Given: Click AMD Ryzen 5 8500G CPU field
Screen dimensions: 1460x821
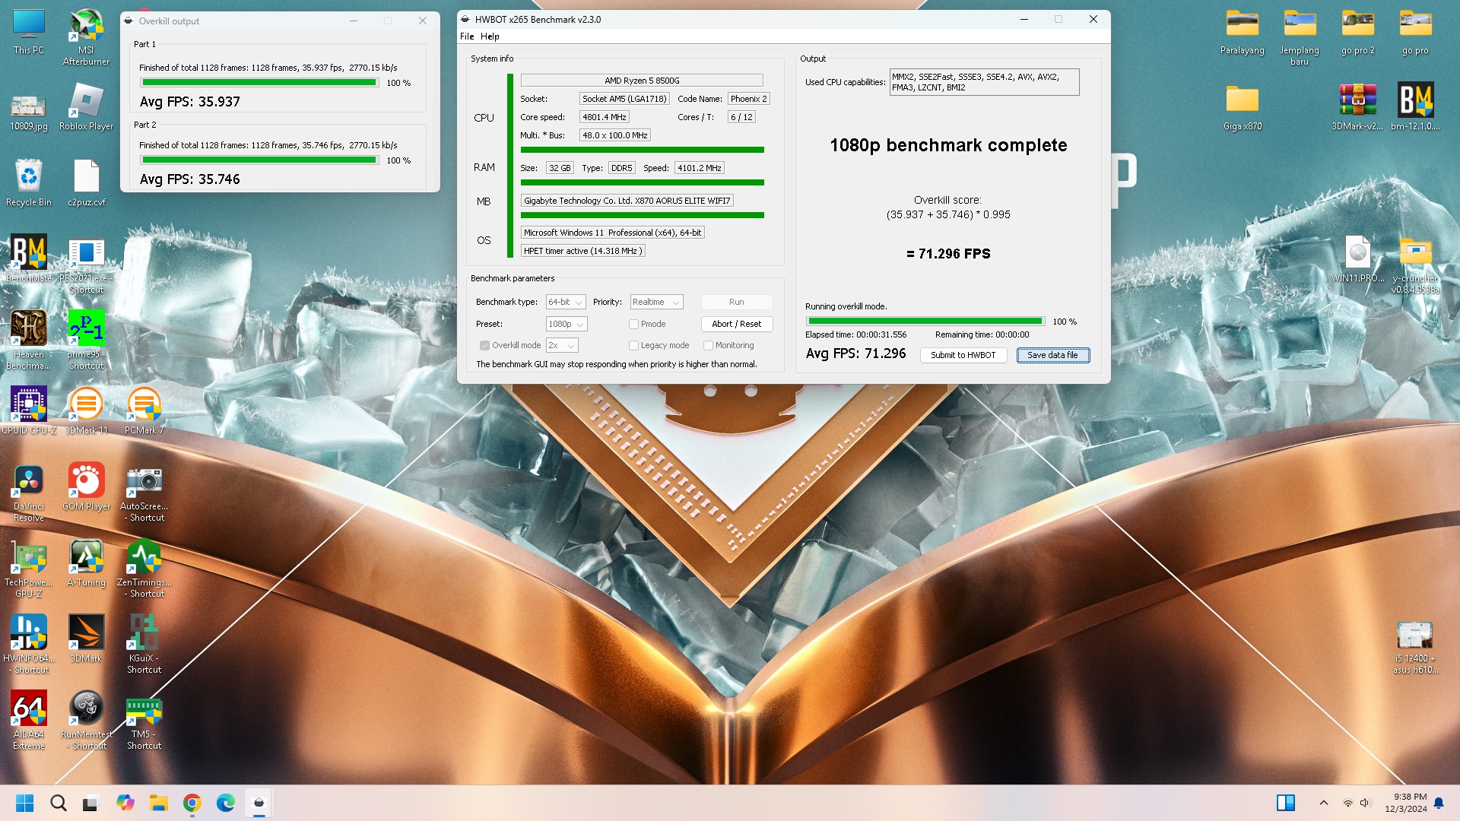Looking at the screenshot, I should [x=641, y=81].
